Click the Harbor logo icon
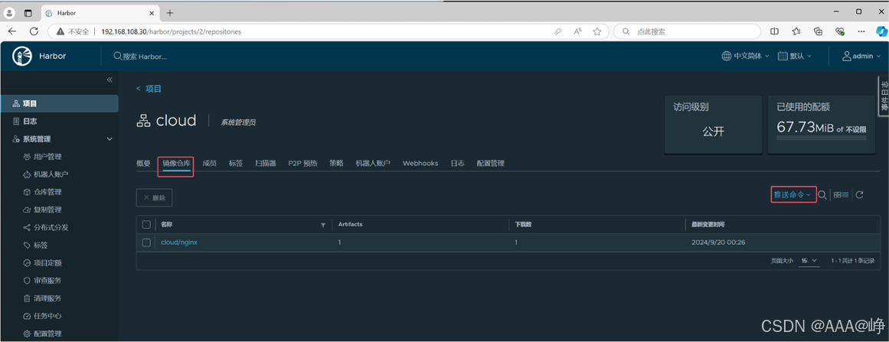Screen dimensions: 889x342 pyautogui.click(x=21, y=56)
